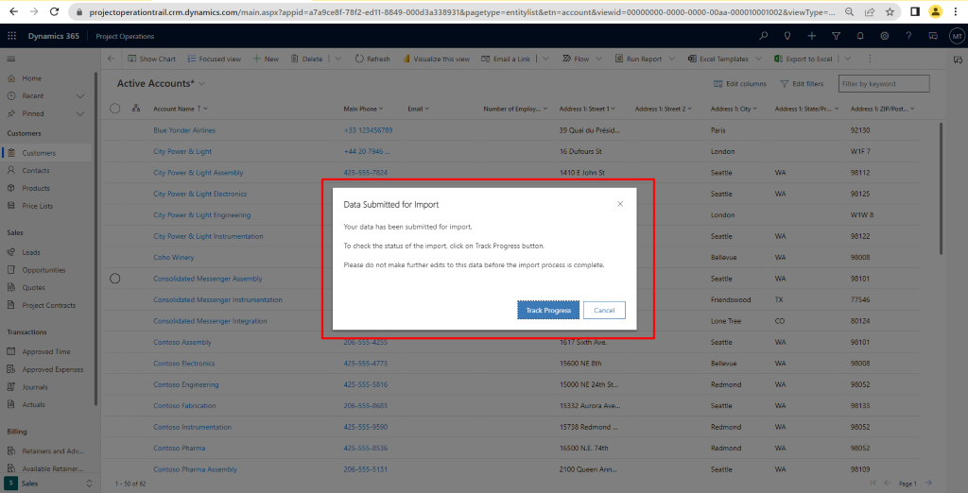
Task: Close the Data Submitted for Import dialog
Action: pos(620,204)
